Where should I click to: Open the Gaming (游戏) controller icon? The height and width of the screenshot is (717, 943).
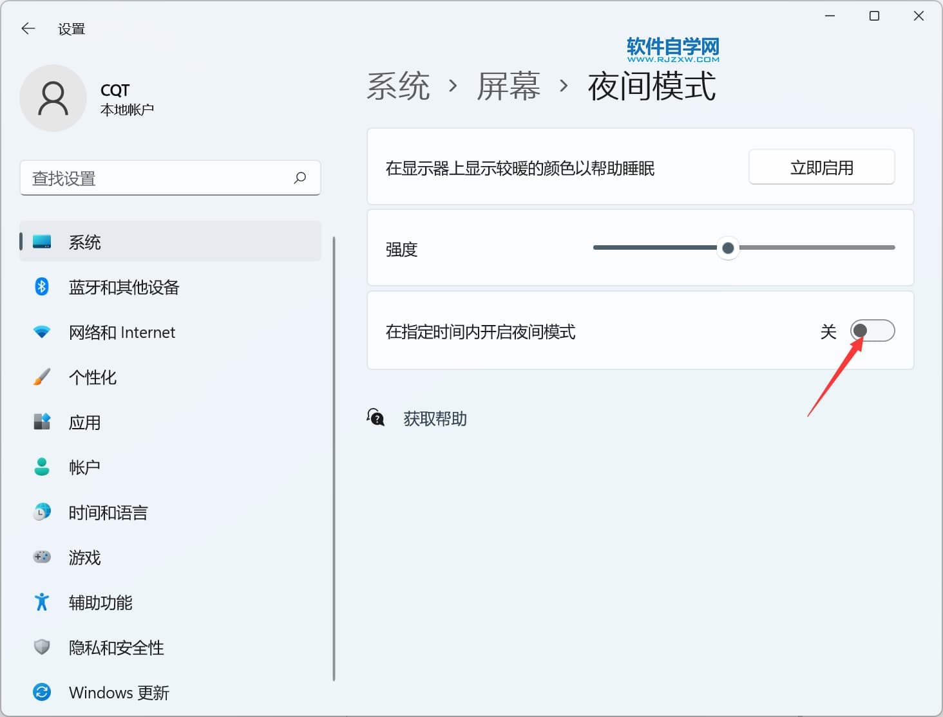click(42, 557)
